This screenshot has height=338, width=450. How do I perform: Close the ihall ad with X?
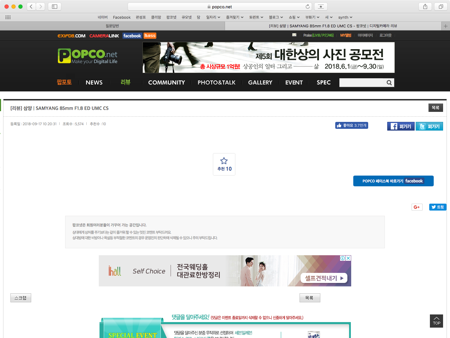[348, 258]
